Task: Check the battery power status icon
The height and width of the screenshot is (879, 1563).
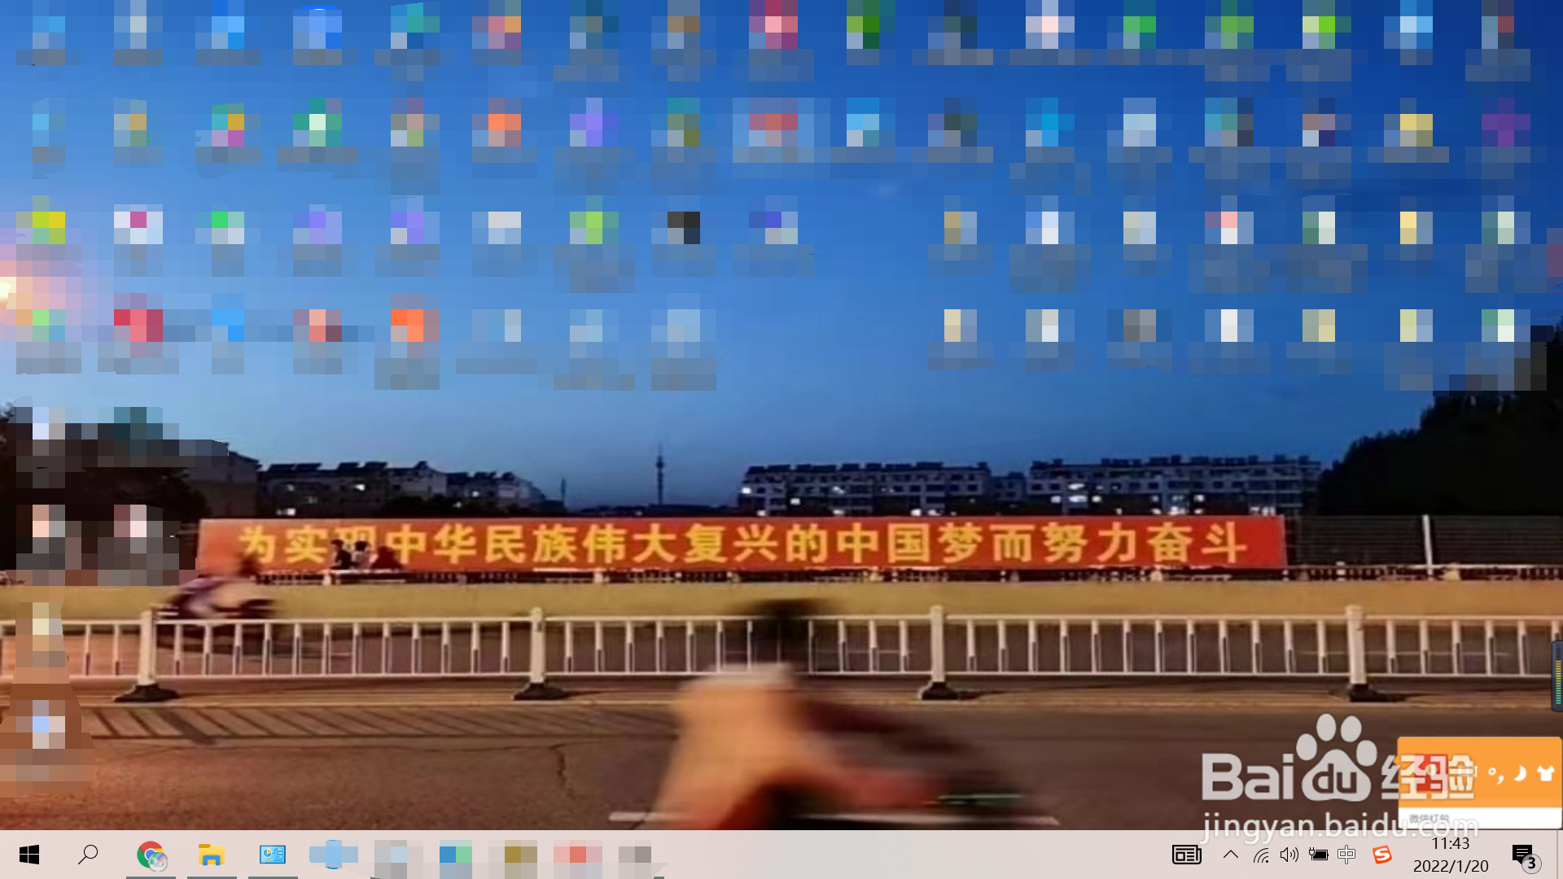Action: (1318, 855)
